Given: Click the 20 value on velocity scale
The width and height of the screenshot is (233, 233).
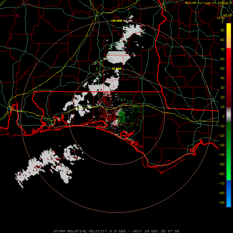Looking at the screenshot, I should pos(222,97).
